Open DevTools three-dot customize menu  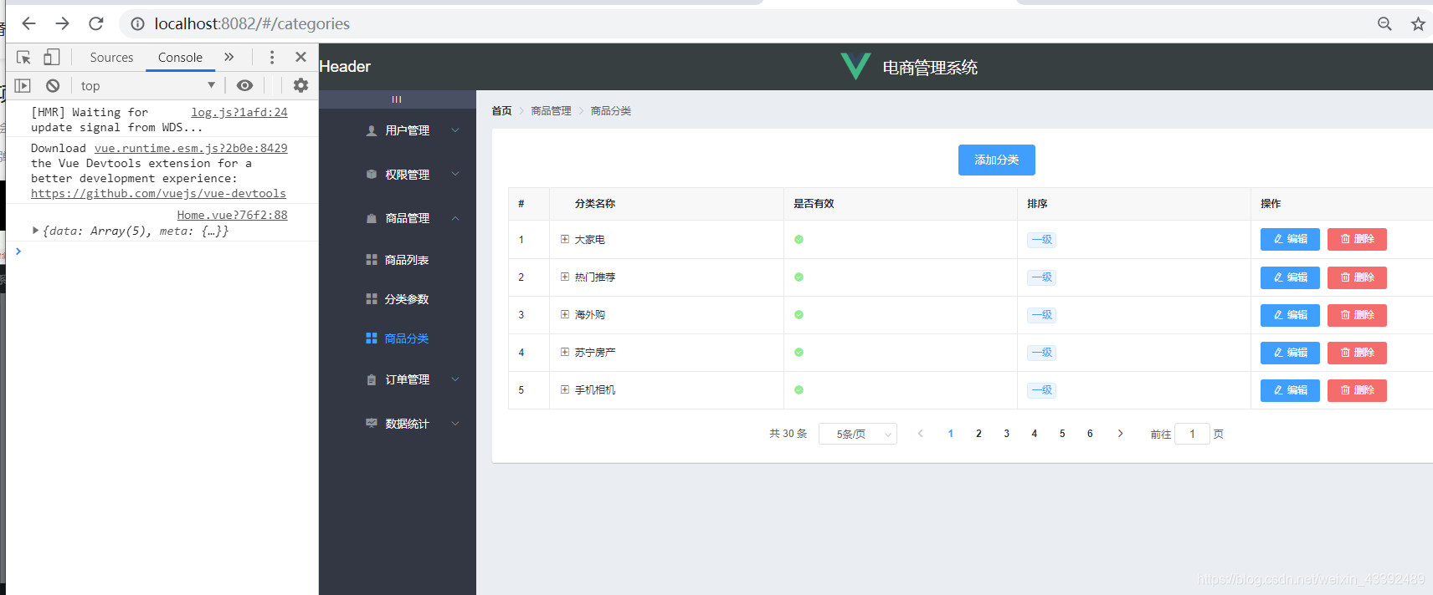point(272,57)
